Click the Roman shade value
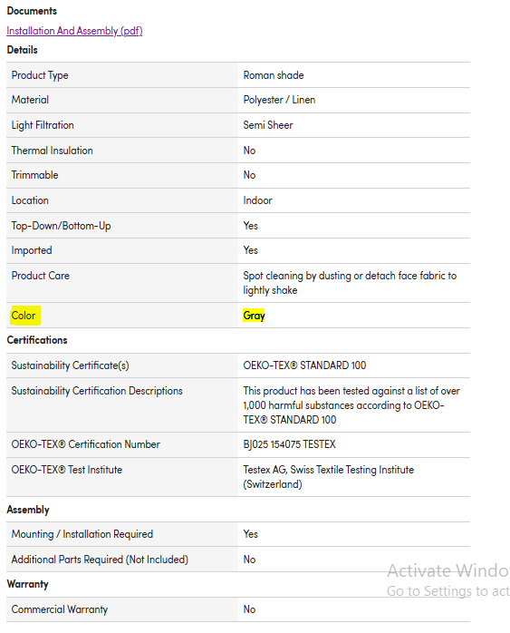510x633 pixels. click(x=274, y=75)
